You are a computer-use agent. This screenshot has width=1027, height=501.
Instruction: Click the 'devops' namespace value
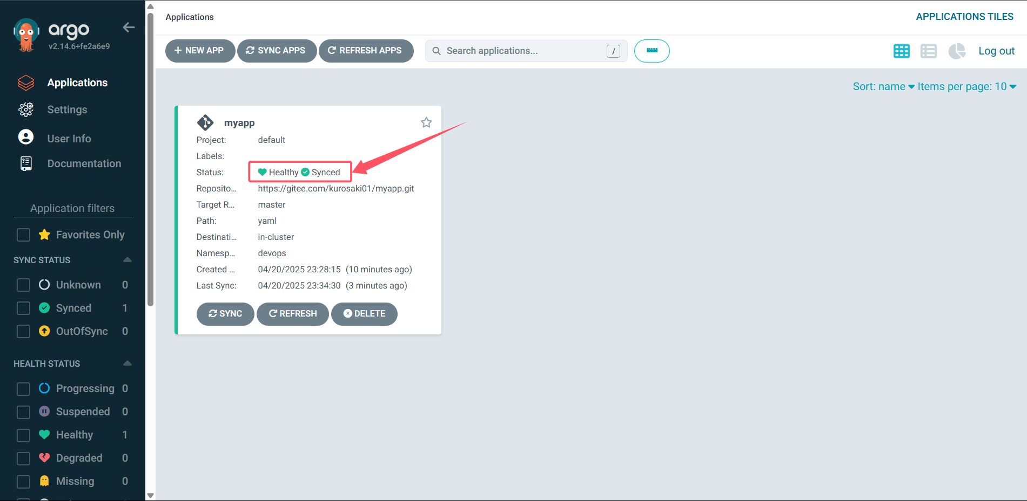pyautogui.click(x=272, y=253)
